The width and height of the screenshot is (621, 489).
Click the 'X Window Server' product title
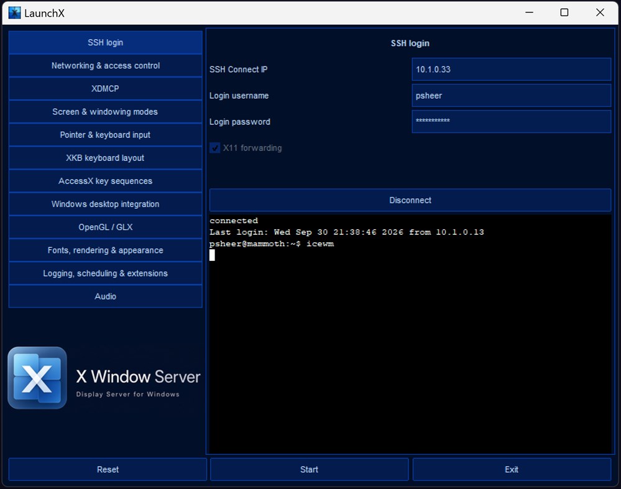tap(138, 377)
